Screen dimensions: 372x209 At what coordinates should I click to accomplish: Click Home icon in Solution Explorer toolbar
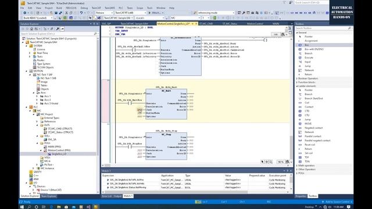(31, 29)
